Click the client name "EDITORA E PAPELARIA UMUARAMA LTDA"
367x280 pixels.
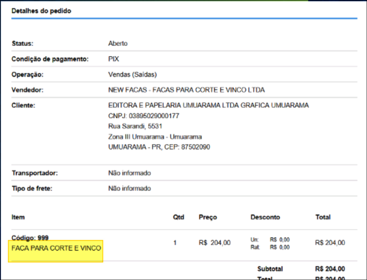coord(173,105)
